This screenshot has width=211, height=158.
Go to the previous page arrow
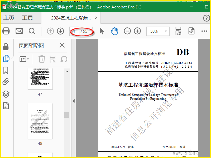pos(50,31)
